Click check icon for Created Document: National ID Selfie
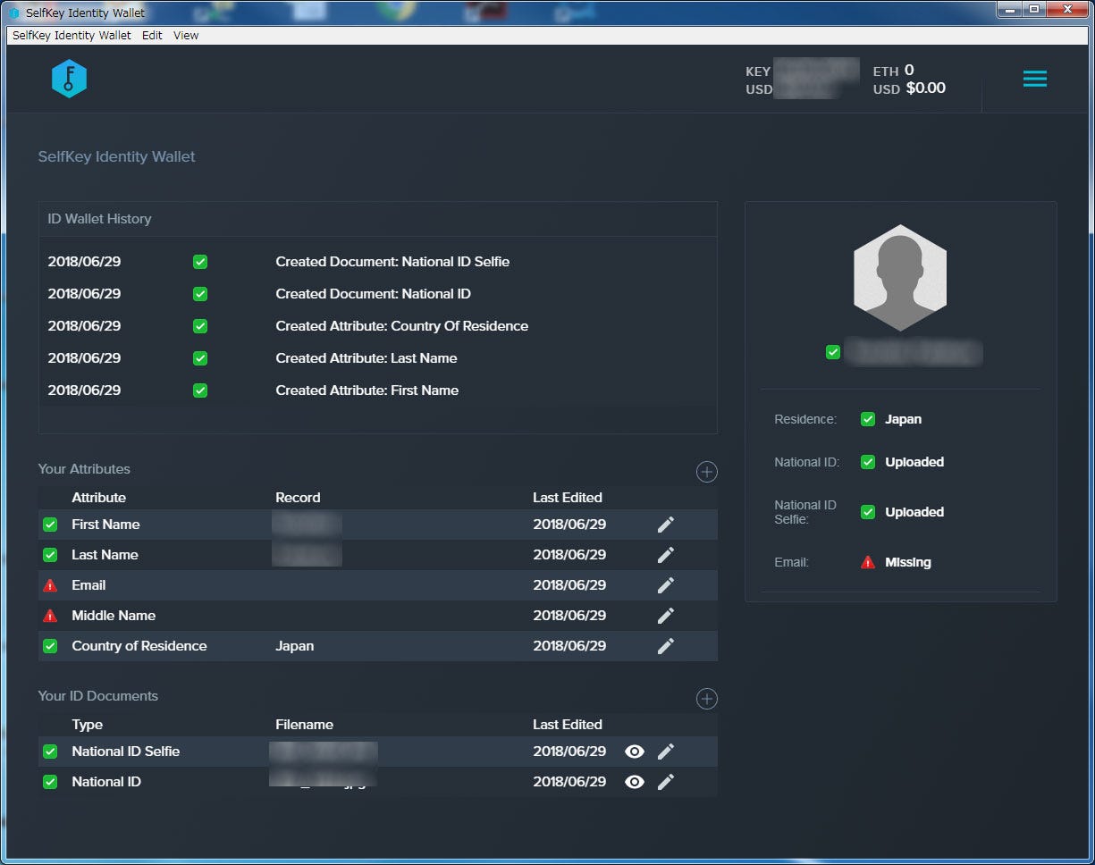The width and height of the screenshot is (1095, 865). click(200, 262)
